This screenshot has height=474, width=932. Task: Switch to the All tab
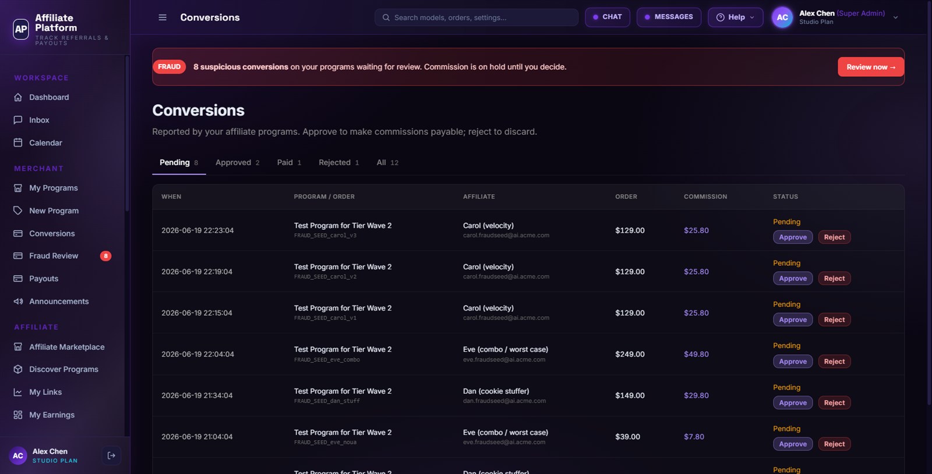click(387, 162)
